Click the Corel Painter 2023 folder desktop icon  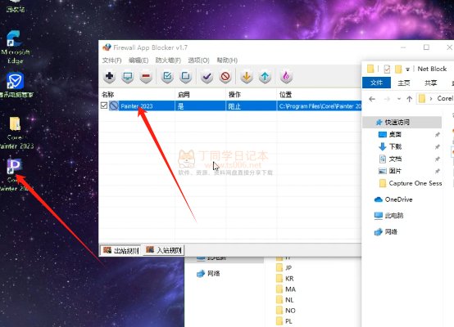point(16,132)
